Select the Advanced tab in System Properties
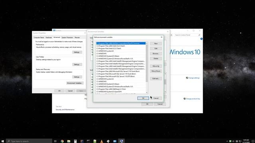 click(x=57, y=37)
